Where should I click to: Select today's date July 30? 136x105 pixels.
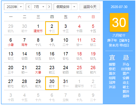tap(52, 83)
